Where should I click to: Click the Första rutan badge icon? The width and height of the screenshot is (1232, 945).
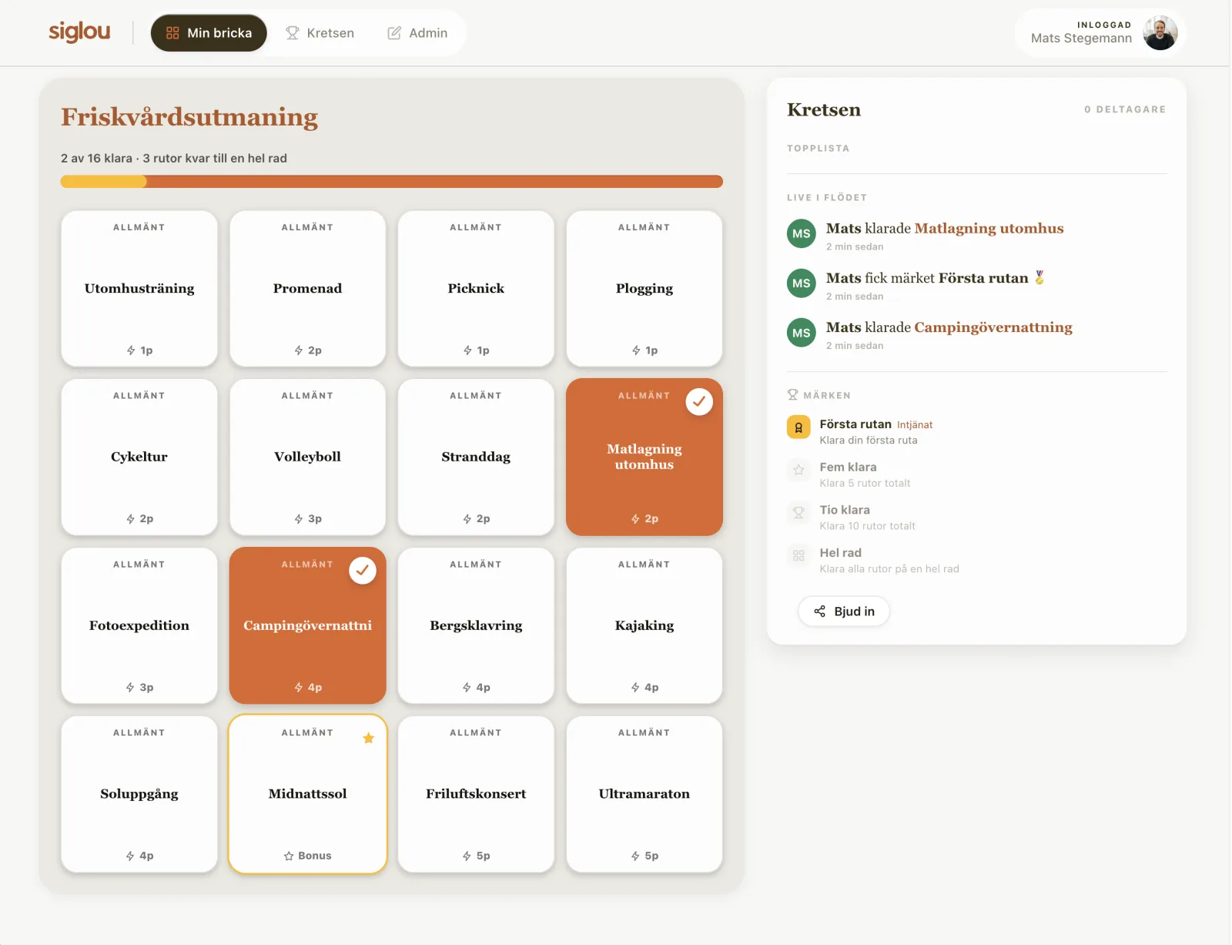coord(798,427)
